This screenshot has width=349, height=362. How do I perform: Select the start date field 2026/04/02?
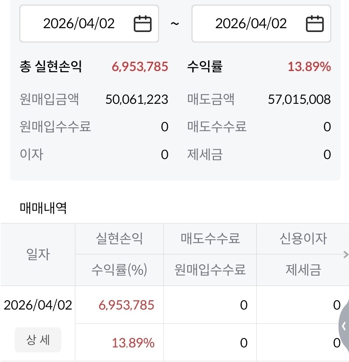click(79, 24)
